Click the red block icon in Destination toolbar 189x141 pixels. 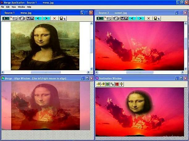pos(117,84)
